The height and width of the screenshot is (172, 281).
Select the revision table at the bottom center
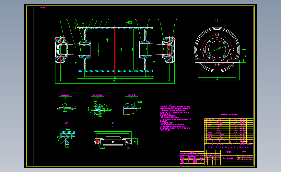click(192, 158)
